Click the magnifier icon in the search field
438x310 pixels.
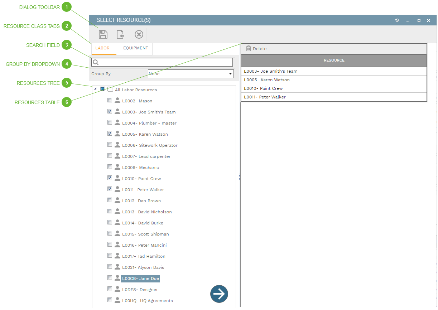95,62
